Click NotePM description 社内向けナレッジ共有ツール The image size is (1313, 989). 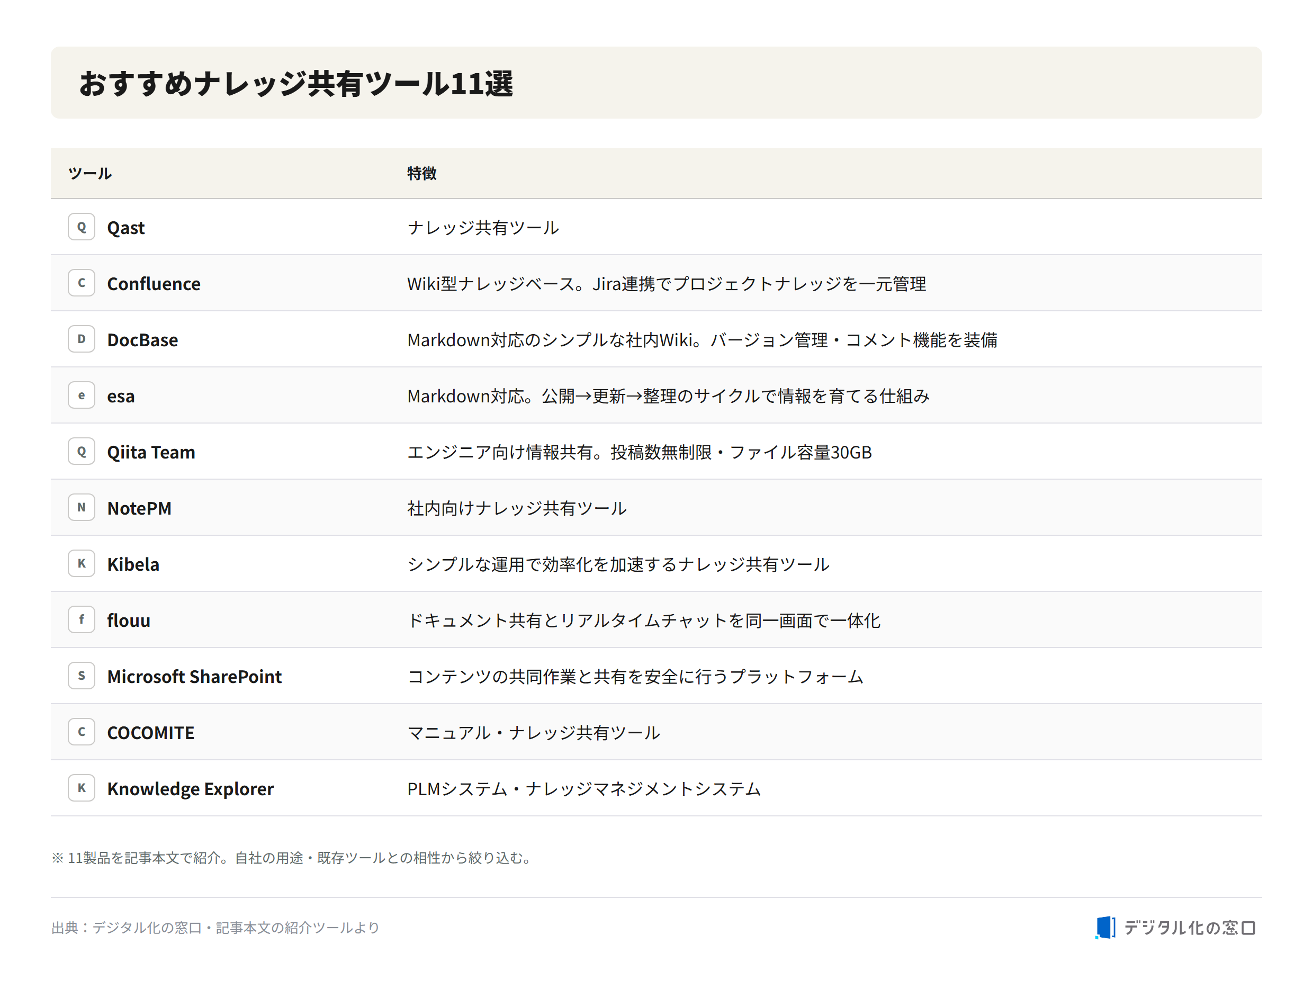(x=516, y=508)
